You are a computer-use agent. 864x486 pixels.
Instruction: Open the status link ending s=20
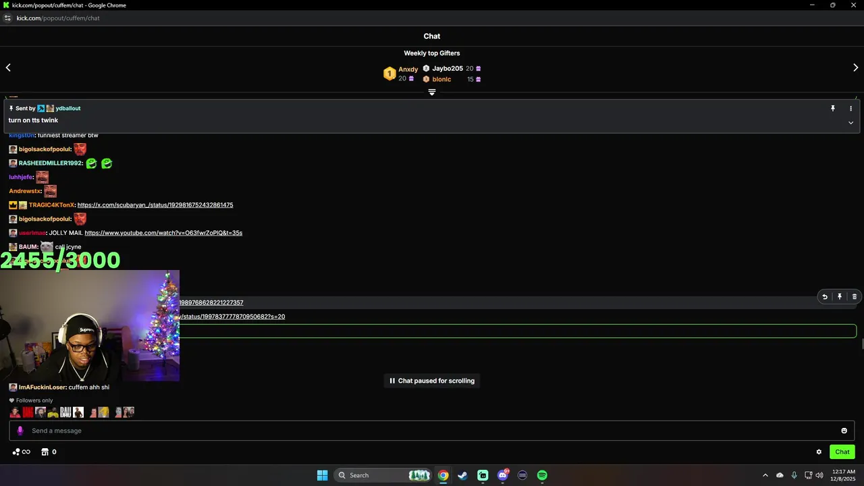tap(232, 317)
